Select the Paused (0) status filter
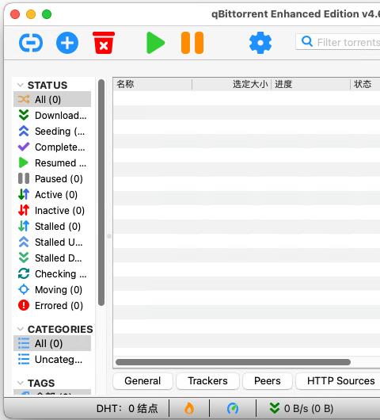The height and width of the screenshot is (420, 380). (x=52, y=178)
